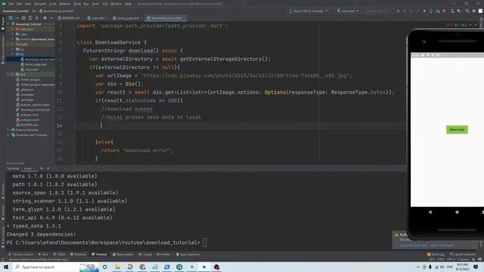This screenshot has height=272, width=484.
Task: Place cursor on editor line 14
Action: pyautogui.click(x=240, y=125)
